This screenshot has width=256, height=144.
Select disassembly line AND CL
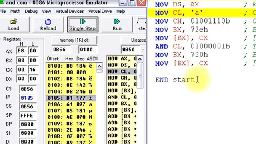click(x=122, y=97)
